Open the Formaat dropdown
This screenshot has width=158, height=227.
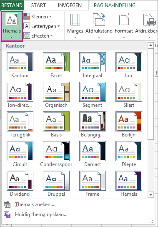(124, 26)
